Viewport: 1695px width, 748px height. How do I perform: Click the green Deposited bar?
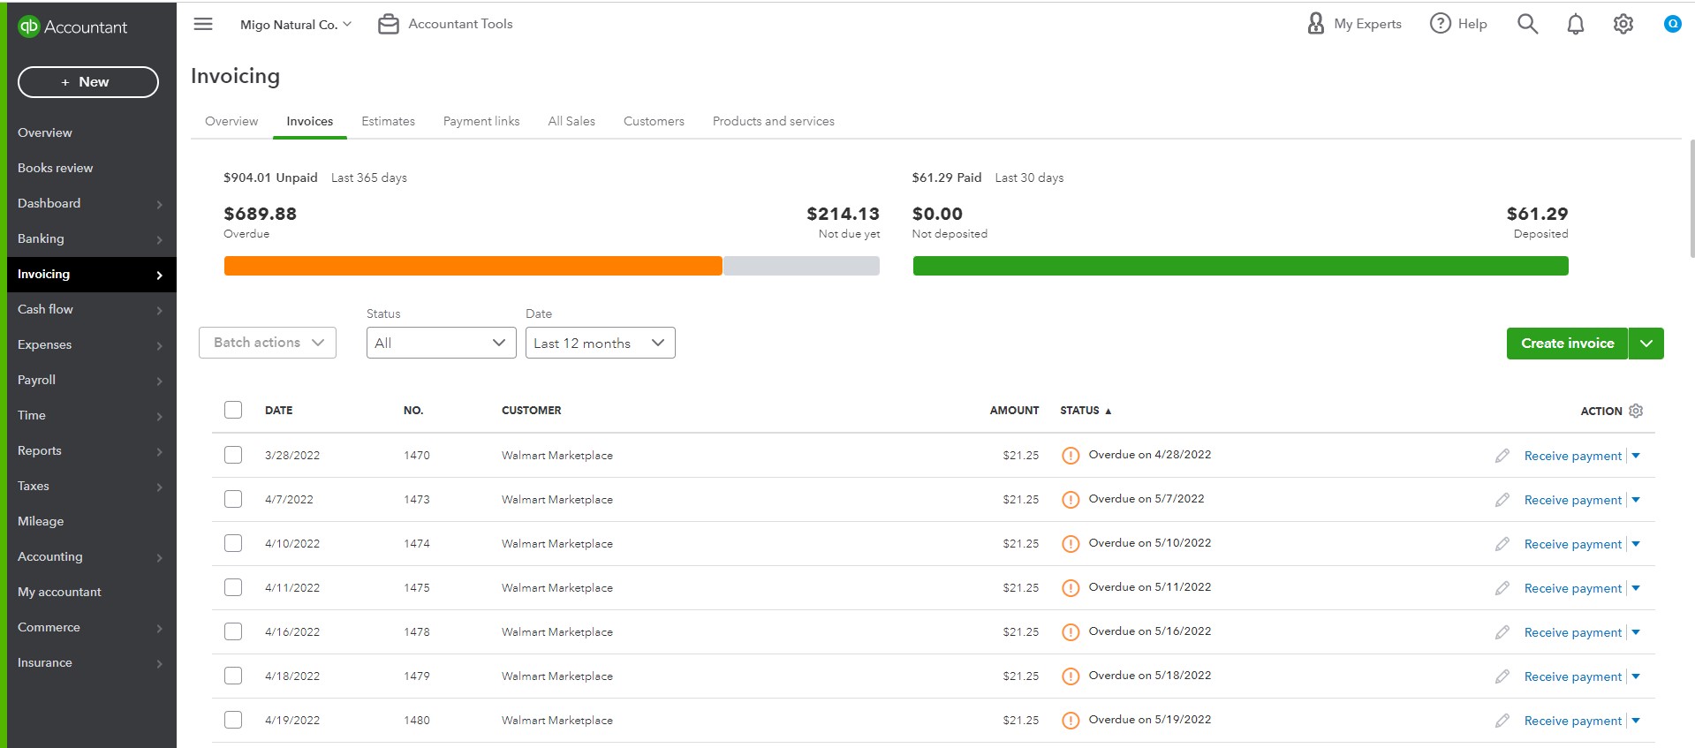[x=1240, y=266]
